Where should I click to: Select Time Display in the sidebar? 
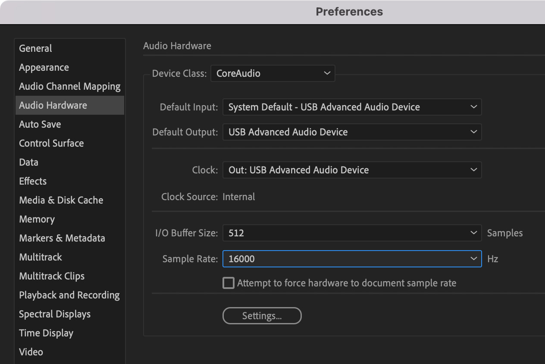[x=70, y=333]
